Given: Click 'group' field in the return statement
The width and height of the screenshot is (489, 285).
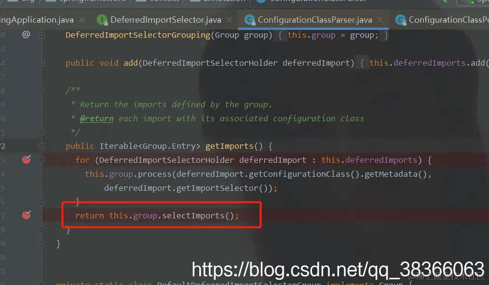Looking at the screenshot, I should click(x=145, y=215).
